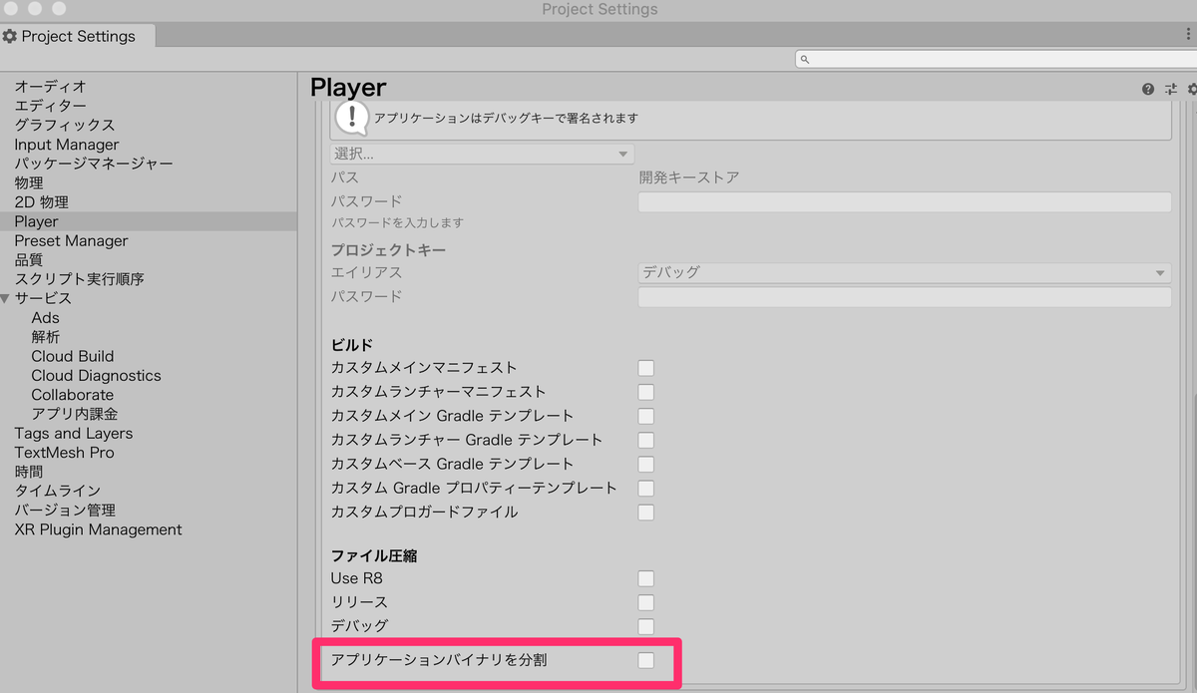
Task: Open Preset Manager settings
Action: (x=72, y=240)
